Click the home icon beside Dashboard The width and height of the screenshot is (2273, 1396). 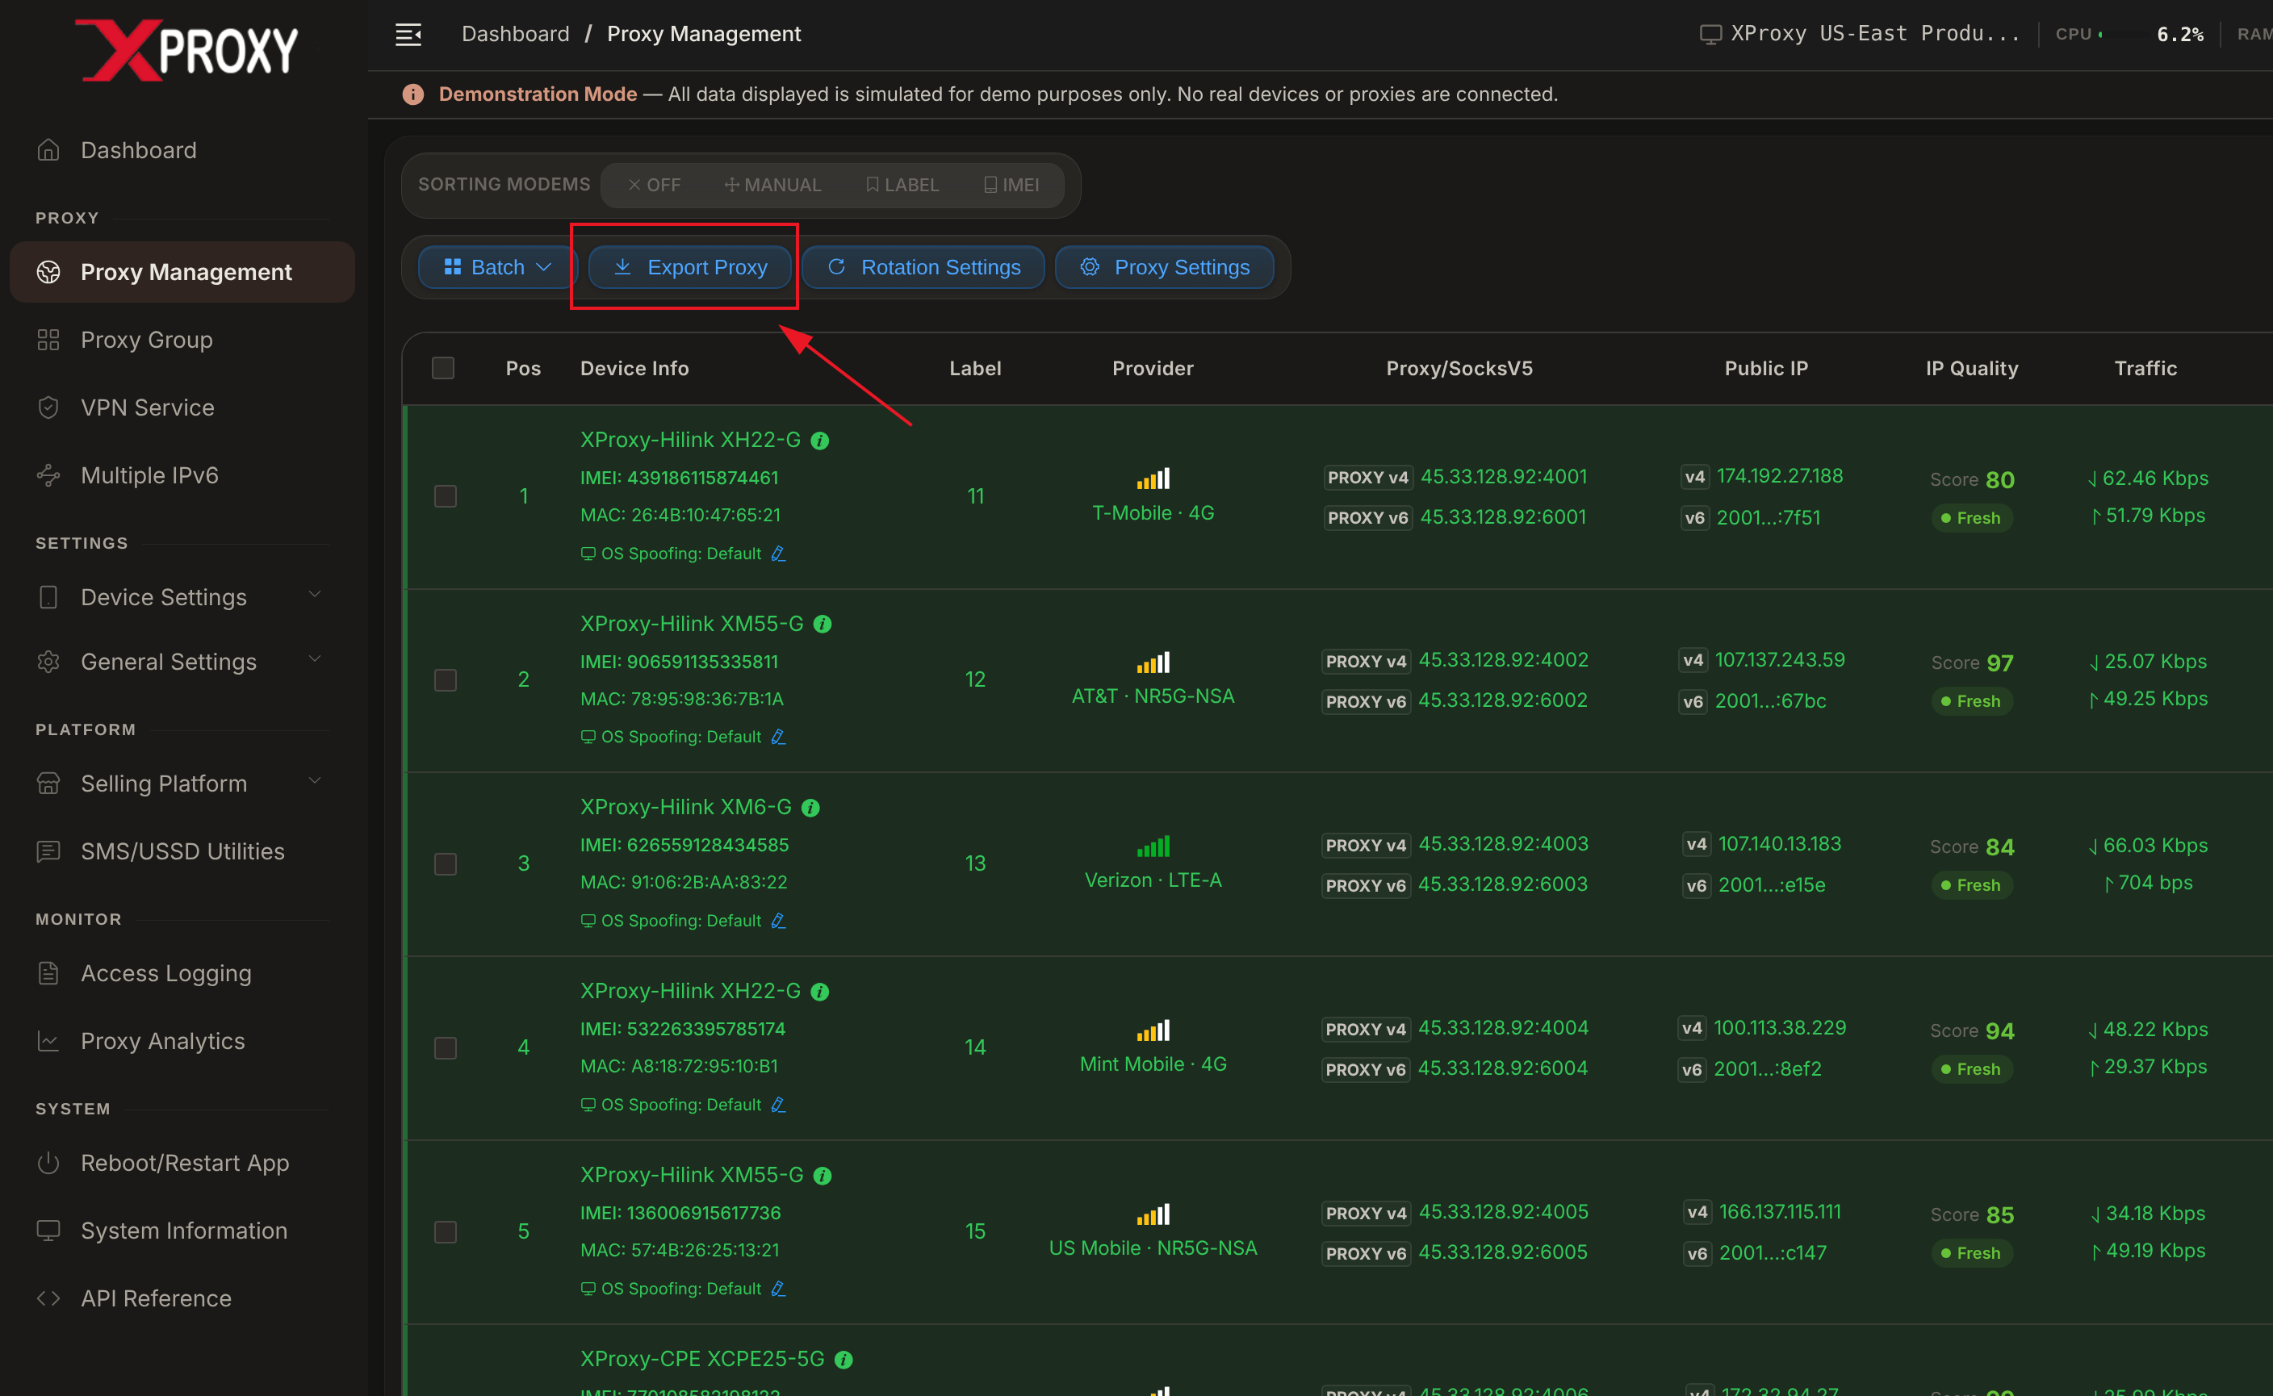pos(48,149)
